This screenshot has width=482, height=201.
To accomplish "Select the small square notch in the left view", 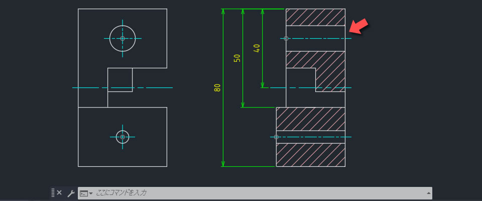I will coord(120,80).
